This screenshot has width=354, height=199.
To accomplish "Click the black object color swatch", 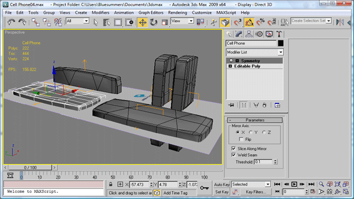I will (x=280, y=43).
